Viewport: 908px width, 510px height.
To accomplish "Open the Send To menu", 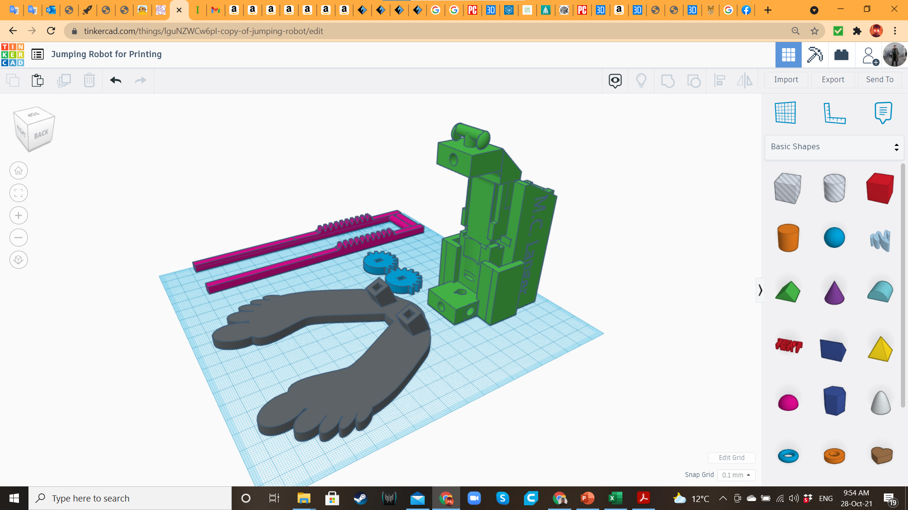I will click(880, 80).
